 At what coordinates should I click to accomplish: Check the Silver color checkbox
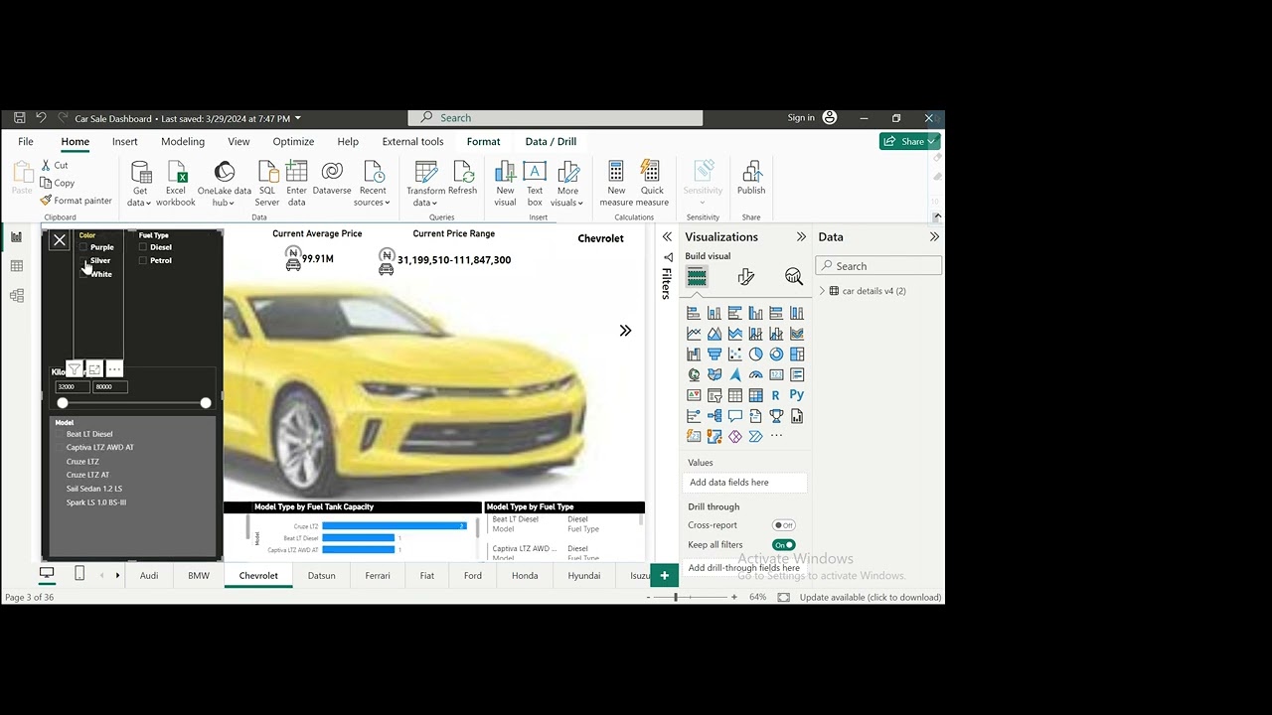click(83, 260)
